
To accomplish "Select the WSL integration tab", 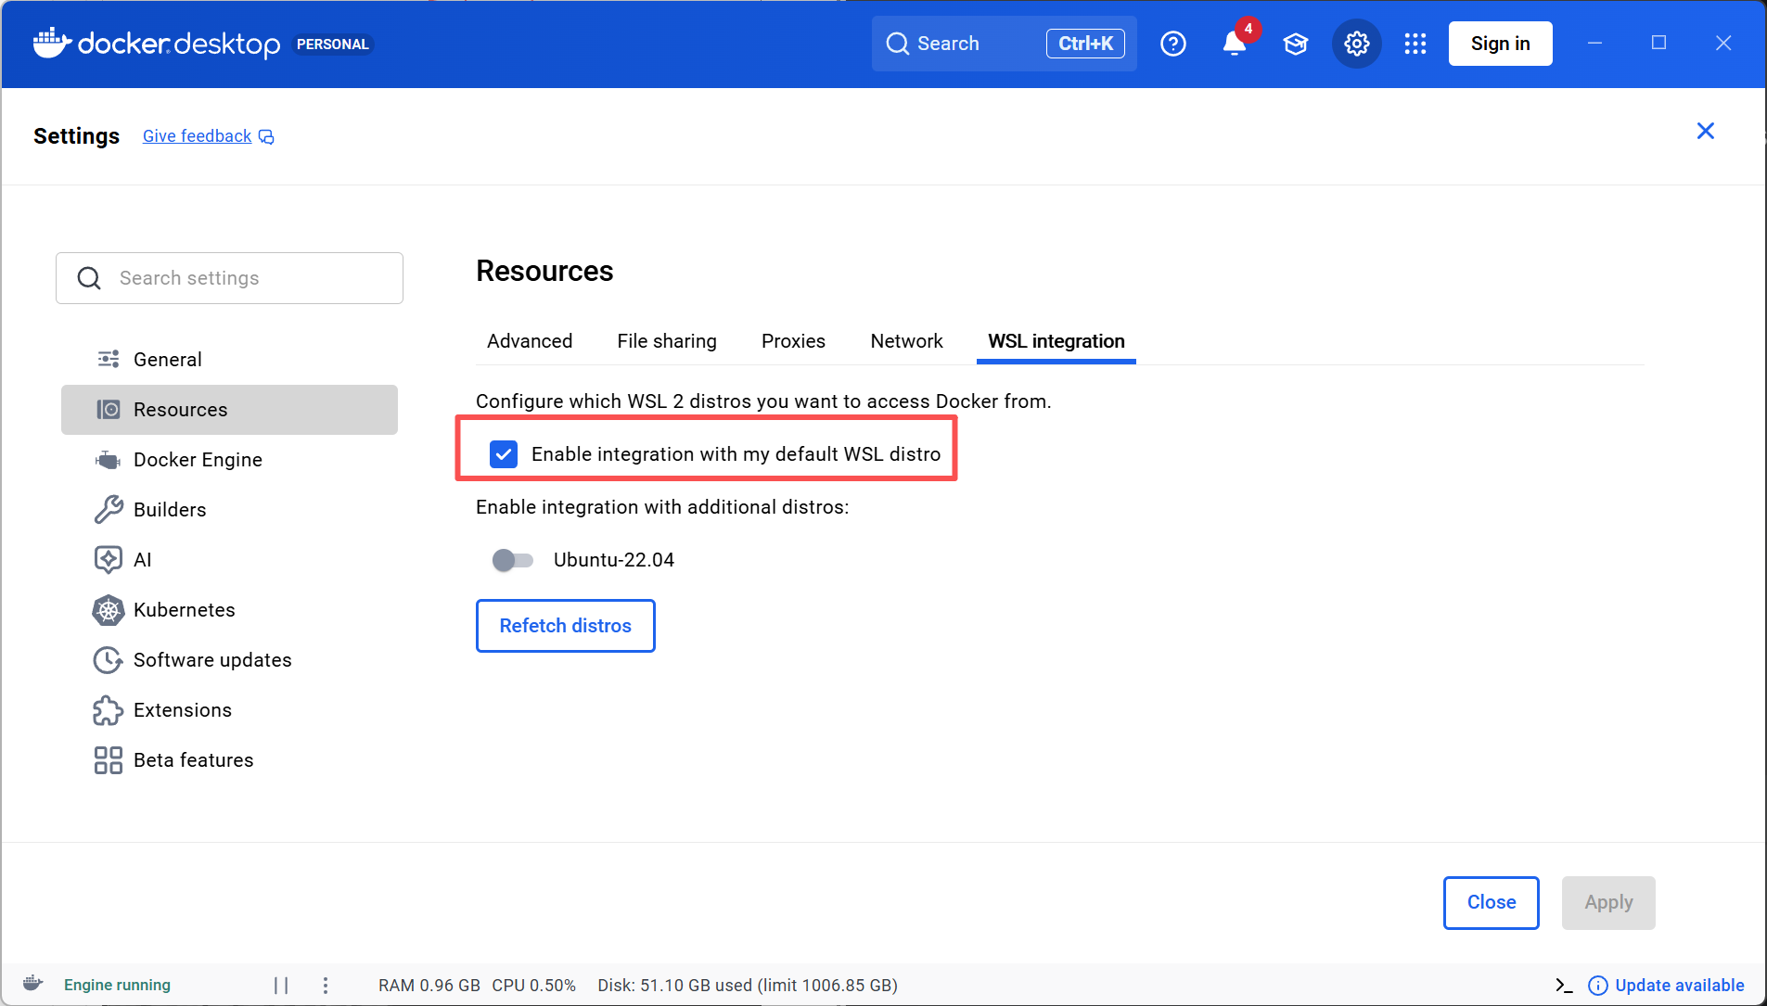I will 1056,341.
